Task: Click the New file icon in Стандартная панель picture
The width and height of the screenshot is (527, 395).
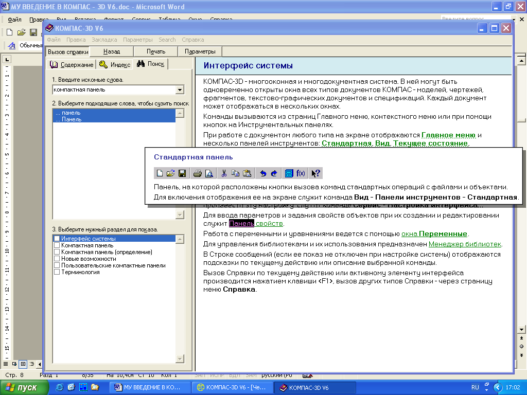Action: tap(160, 173)
